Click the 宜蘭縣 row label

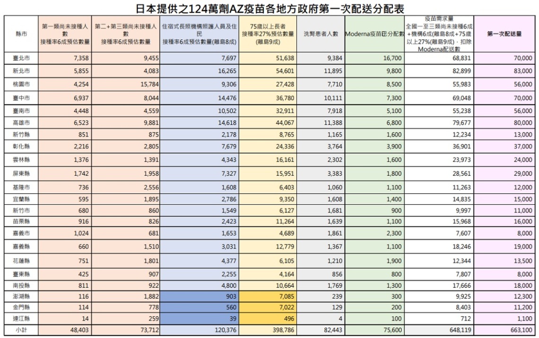(21, 199)
